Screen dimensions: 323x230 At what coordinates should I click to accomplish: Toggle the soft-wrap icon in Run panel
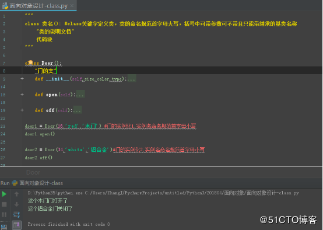coord(17,214)
